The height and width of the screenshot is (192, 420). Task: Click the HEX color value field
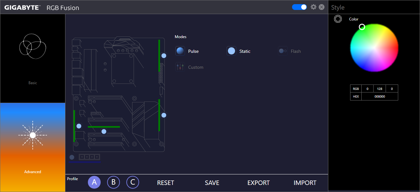(x=380, y=96)
